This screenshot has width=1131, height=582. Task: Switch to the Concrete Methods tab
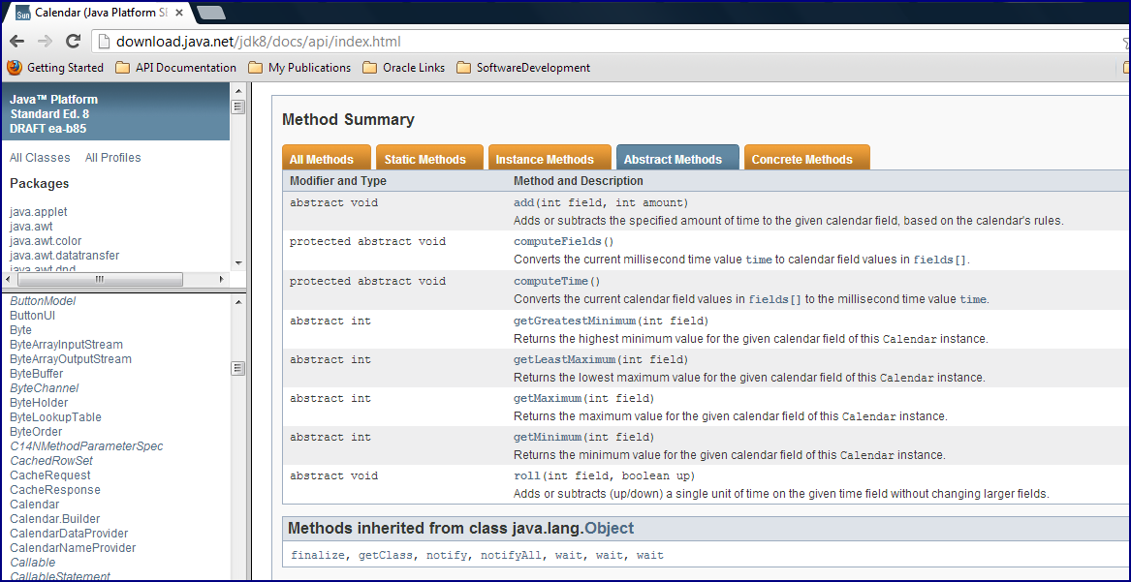[806, 158]
